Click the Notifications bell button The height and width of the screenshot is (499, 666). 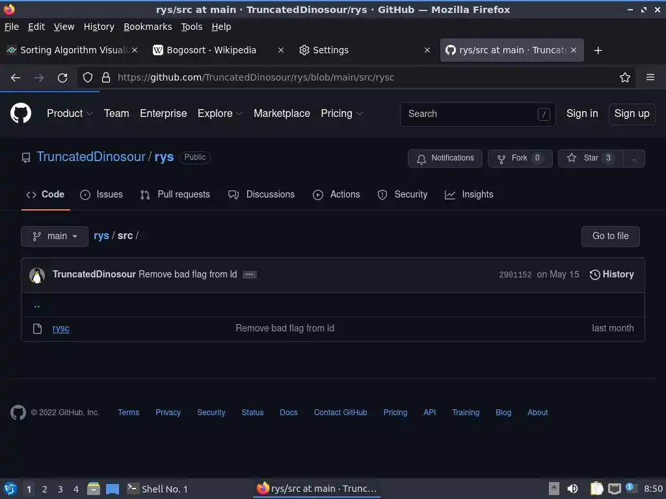click(x=445, y=159)
